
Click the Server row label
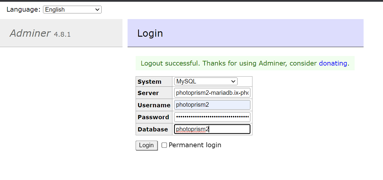tap(148, 93)
